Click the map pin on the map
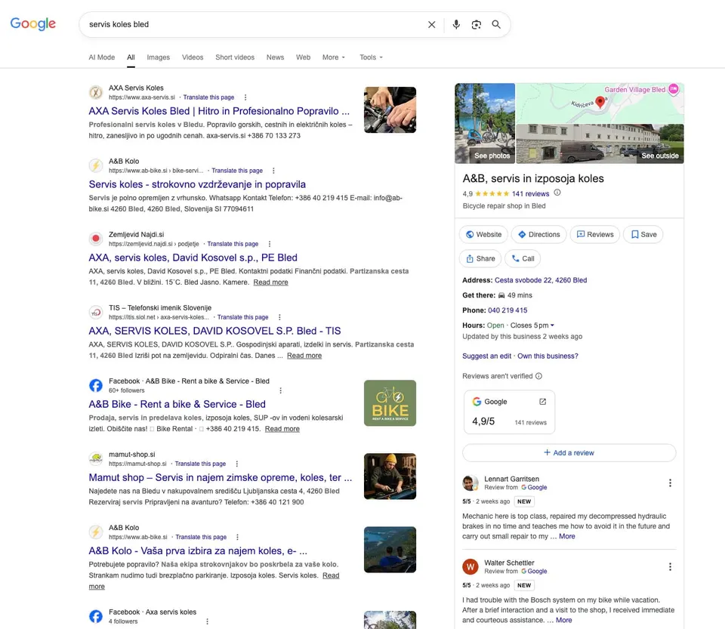Image resolution: width=725 pixels, height=629 pixels. pos(600,102)
